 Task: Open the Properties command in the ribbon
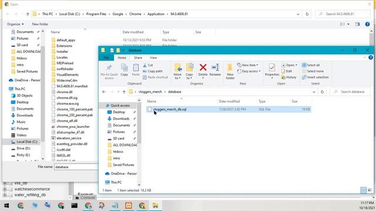pos(272,71)
